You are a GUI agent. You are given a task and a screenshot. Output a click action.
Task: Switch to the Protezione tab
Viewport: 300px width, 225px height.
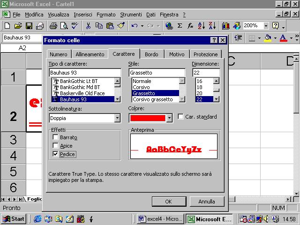(x=206, y=54)
